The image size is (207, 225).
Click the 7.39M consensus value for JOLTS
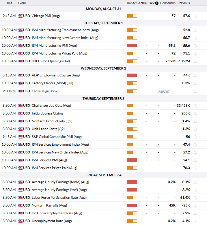(170, 61)
